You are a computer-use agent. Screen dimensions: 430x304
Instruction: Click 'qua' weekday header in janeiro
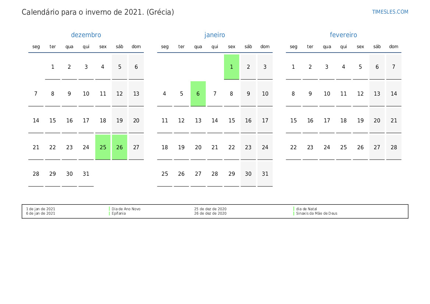(198, 47)
